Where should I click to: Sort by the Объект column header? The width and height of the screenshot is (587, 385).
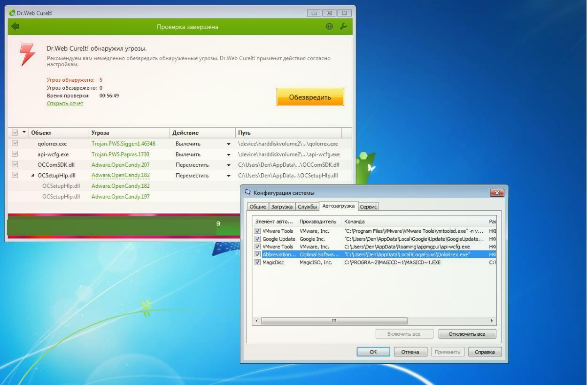59,133
